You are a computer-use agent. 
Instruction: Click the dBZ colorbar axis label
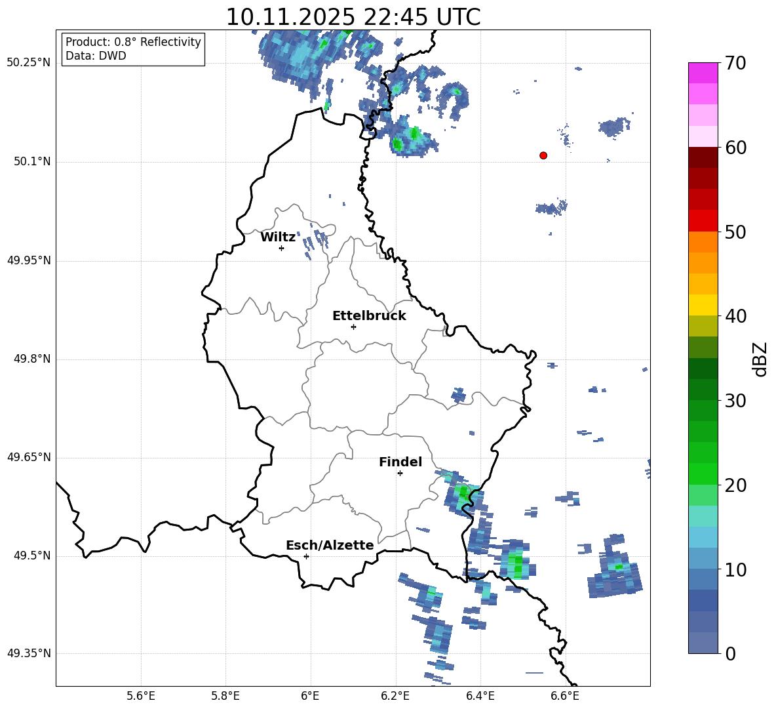760,359
